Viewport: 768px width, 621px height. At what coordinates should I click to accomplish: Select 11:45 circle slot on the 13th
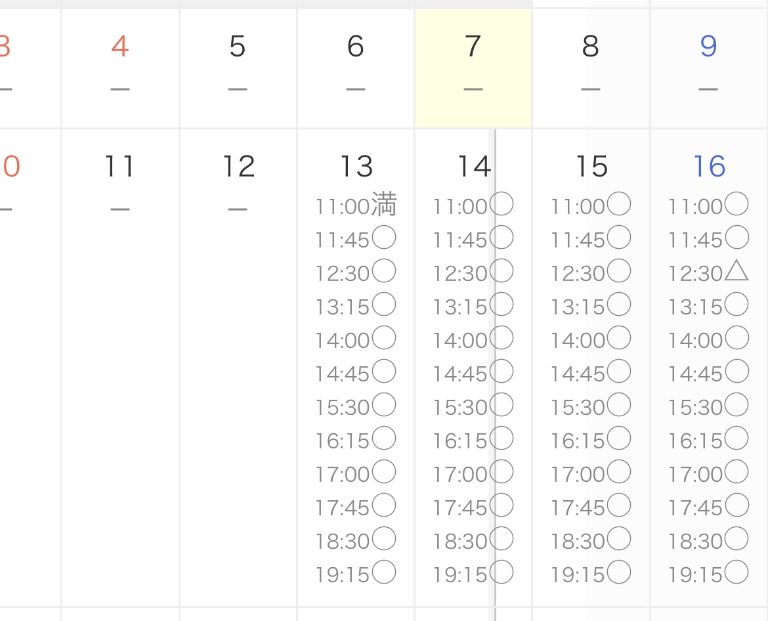point(384,238)
